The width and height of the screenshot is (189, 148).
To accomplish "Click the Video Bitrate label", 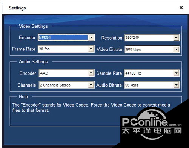I will [109, 49].
